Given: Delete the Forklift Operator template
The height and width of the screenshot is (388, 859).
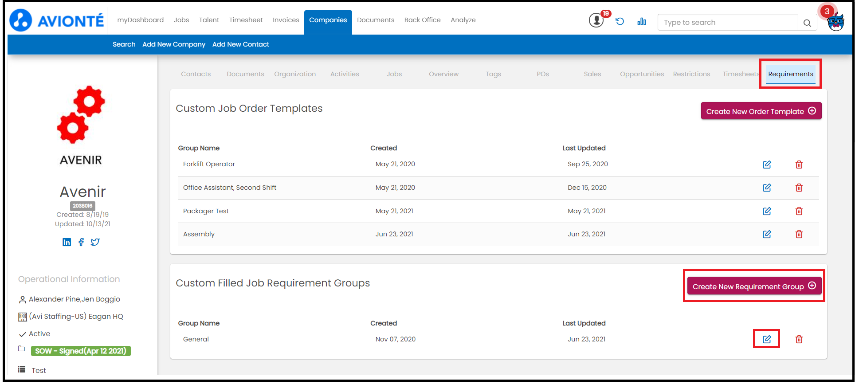Looking at the screenshot, I should coord(799,165).
